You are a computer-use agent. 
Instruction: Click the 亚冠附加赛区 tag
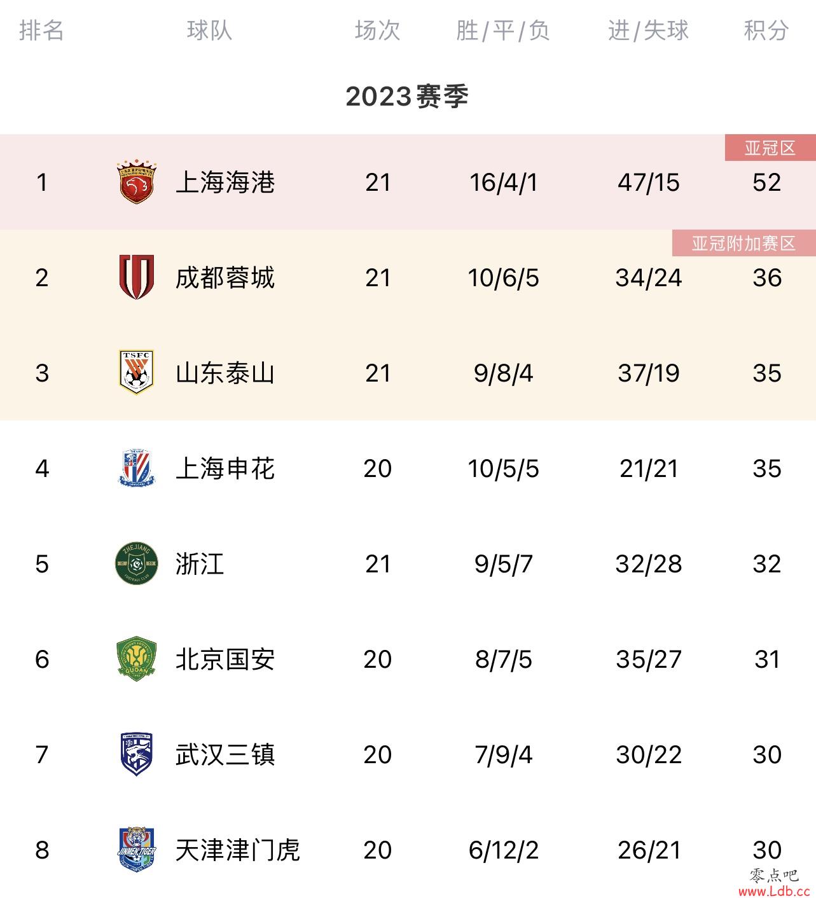tap(744, 243)
